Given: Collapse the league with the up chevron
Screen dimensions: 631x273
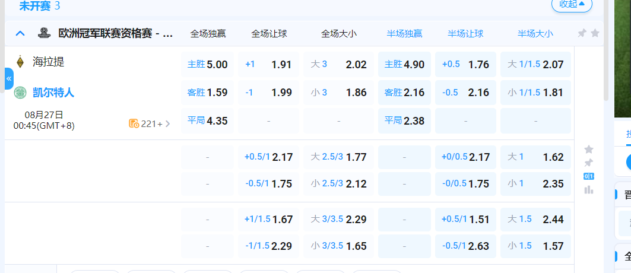Looking at the screenshot, I should coord(20,34).
